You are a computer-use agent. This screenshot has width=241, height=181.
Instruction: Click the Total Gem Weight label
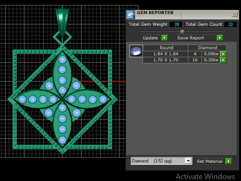pos(148,24)
